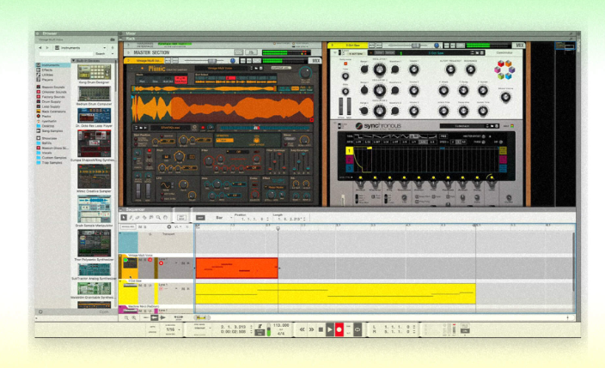Click the Fast Forward button in transport
Image resolution: width=605 pixels, height=368 pixels.
(x=311, y=330)
